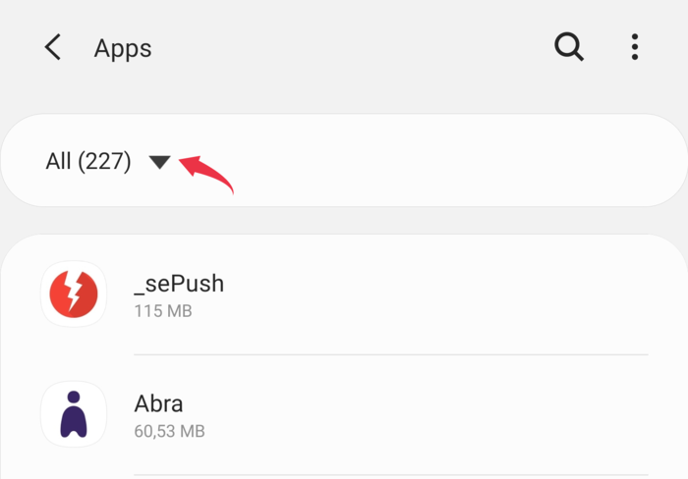This screenshot has width=688, height=479.
Task: Expand the black triangle beside All (227)
Action: coord(159,162)
